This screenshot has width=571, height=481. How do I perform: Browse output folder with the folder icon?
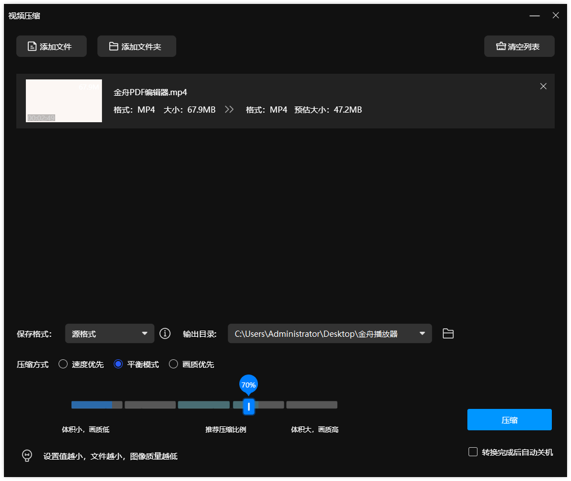(448, 333)
